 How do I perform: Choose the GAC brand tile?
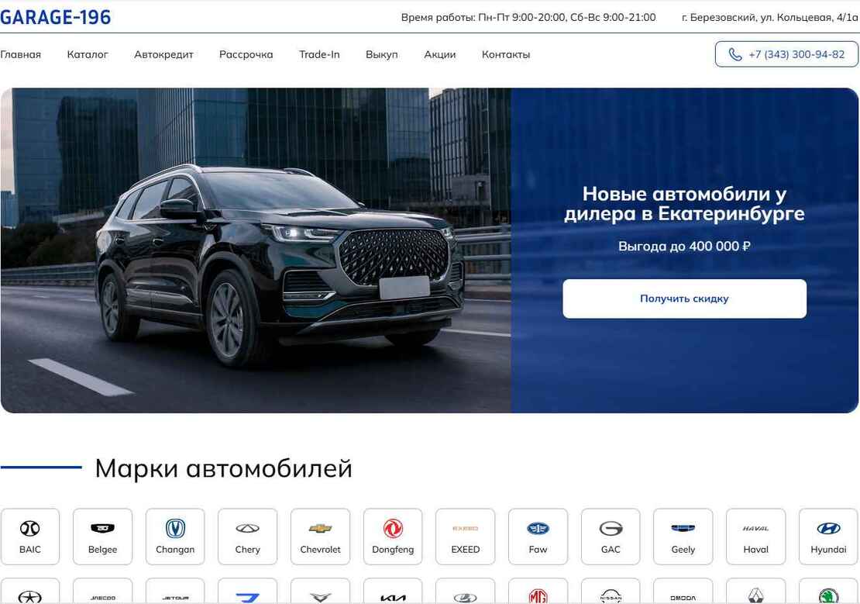tap(611, 537)
